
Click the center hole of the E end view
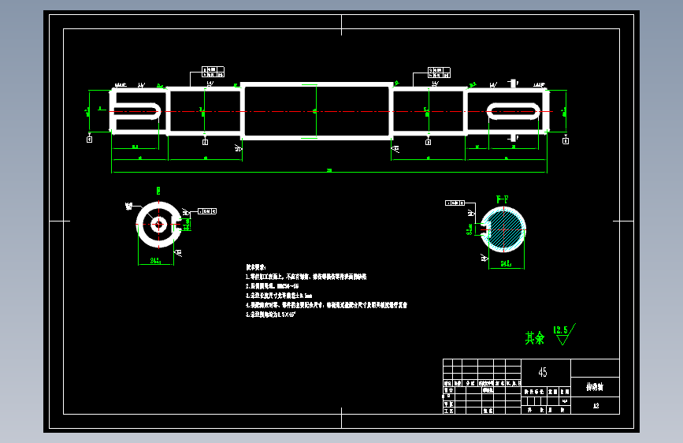pos(158,225)
